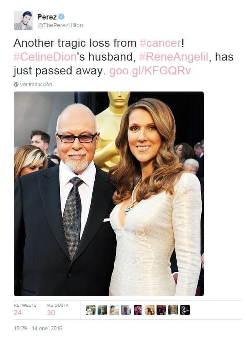This screenshot has height=338, width=246.
Task: Open the tweet timestamp 14 ene. 2016
Action: coord(38,329)
